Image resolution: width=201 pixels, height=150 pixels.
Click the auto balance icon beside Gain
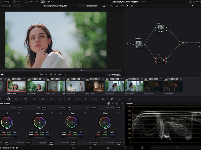tap(60, 113)
